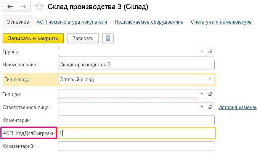Open the Тип склада dropdown
257x167 pixels.
210,79
